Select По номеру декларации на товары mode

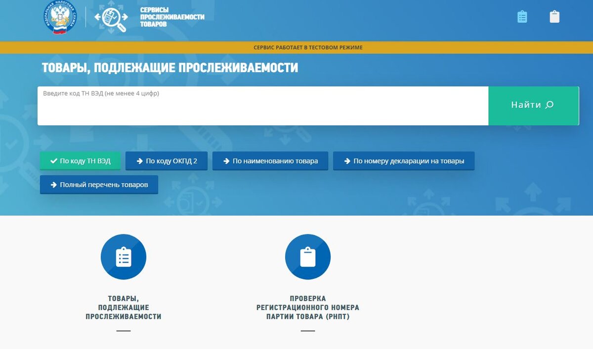(x=404, y=160)
